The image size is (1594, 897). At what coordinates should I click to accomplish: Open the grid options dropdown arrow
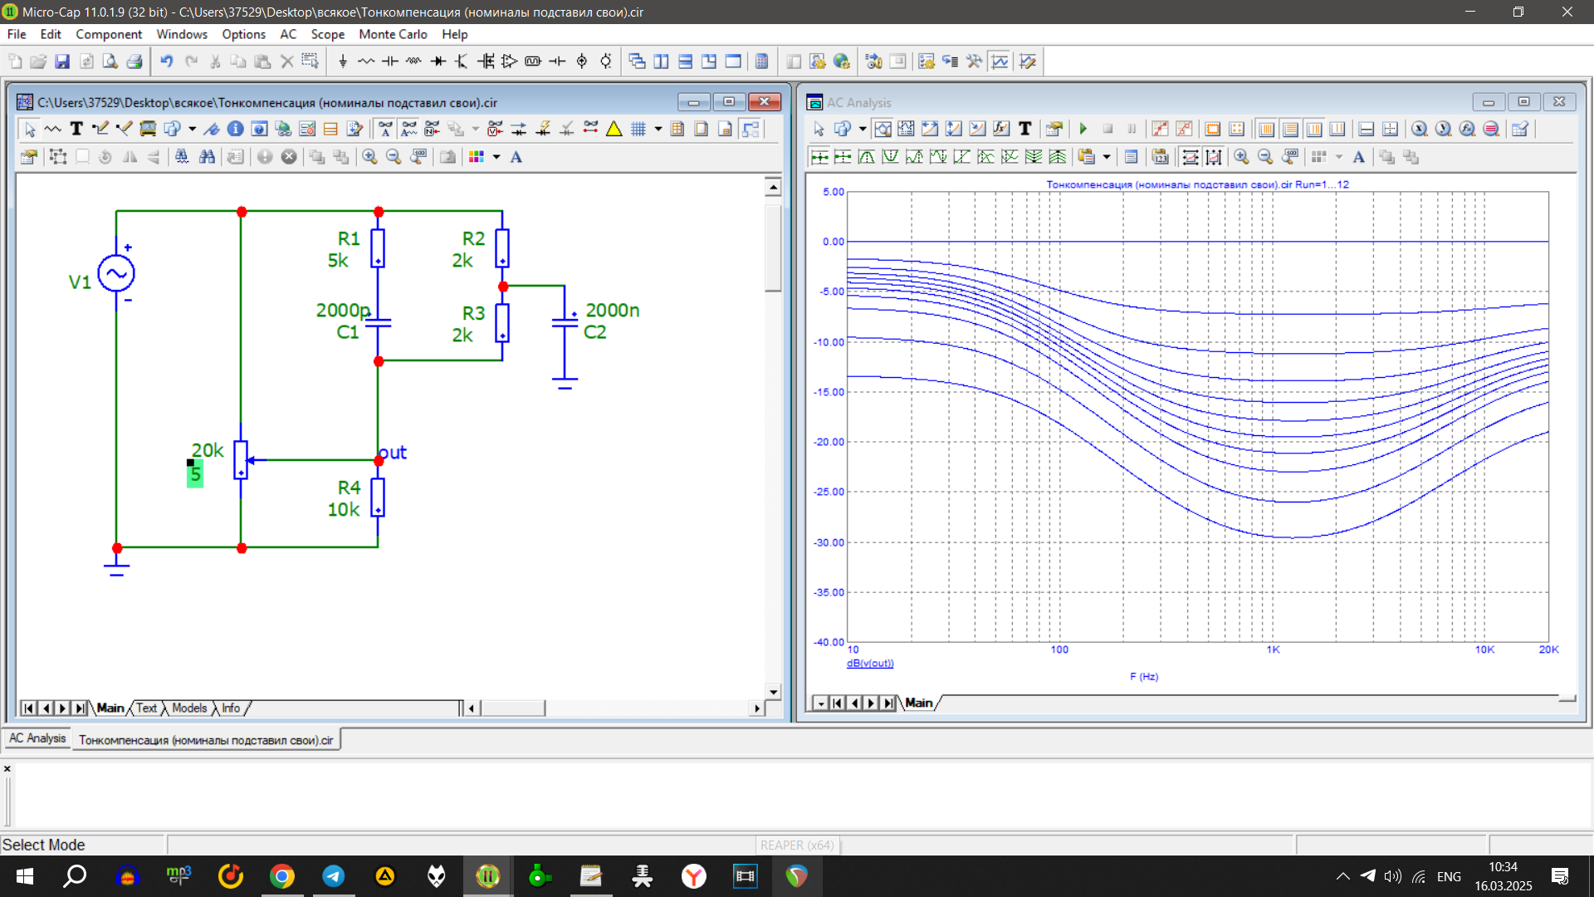pos(658,129)
